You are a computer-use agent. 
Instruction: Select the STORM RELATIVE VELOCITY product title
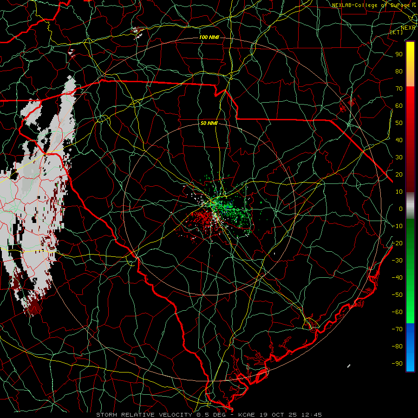click(x=145, y=415)
